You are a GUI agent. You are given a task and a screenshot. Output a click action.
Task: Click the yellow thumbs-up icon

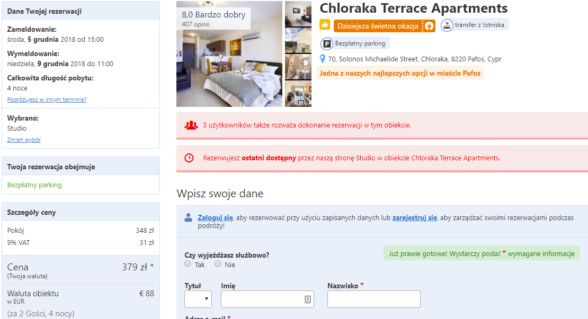click(325, 25)
